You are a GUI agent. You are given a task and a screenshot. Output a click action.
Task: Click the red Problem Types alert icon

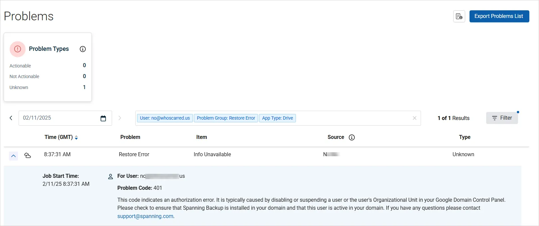click(18, 49)
